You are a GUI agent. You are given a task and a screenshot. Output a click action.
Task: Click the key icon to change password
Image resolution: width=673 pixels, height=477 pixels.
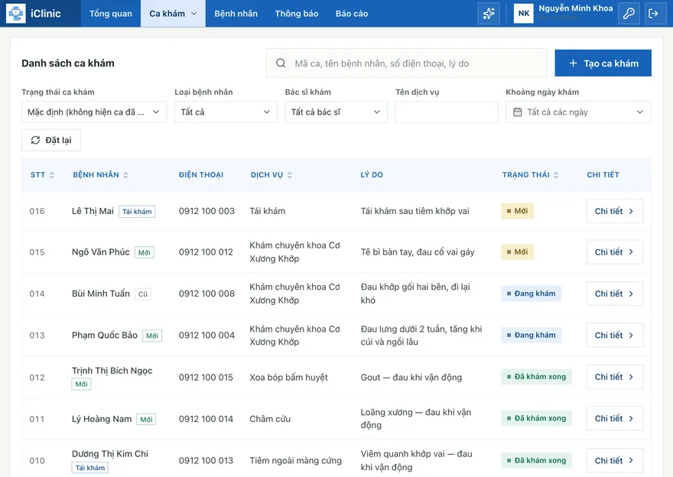[629, 13]
